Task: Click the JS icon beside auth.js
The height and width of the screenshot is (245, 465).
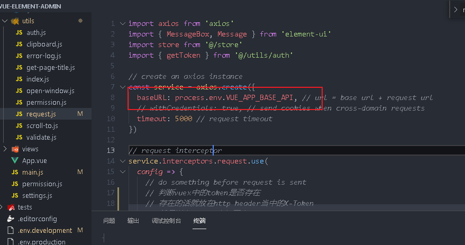Action: pos(19,33)
